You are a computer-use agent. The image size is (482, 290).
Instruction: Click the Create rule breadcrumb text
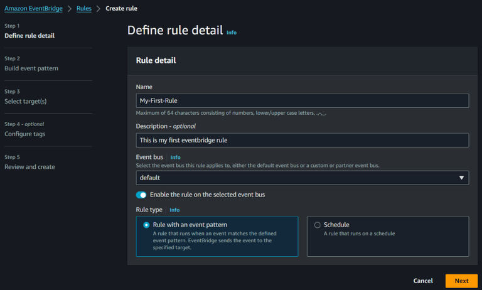tap(122, 9)
